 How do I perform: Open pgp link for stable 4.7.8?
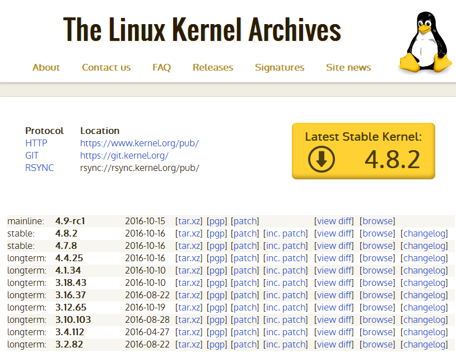[217, 246]
